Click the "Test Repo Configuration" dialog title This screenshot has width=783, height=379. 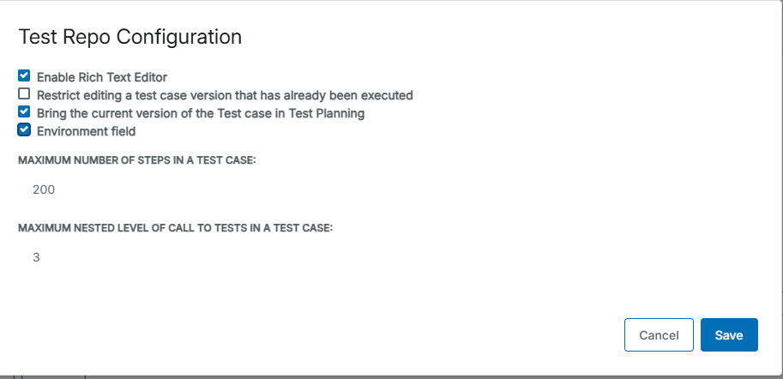click(x=129, y=37)
